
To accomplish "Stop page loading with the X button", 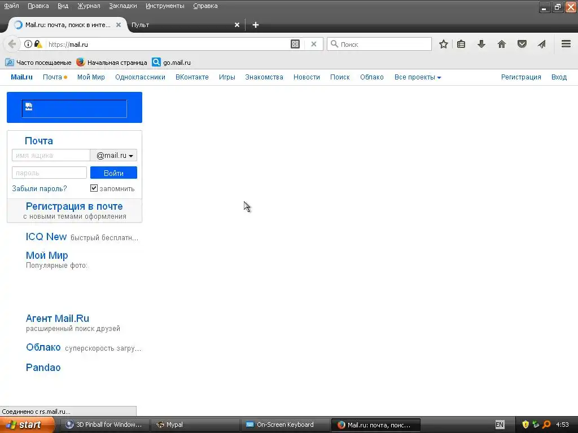I will (314, 44).
